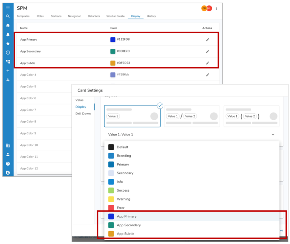
Task: Open favorites star icon in sidebar
Action: [x=8, y=43]
